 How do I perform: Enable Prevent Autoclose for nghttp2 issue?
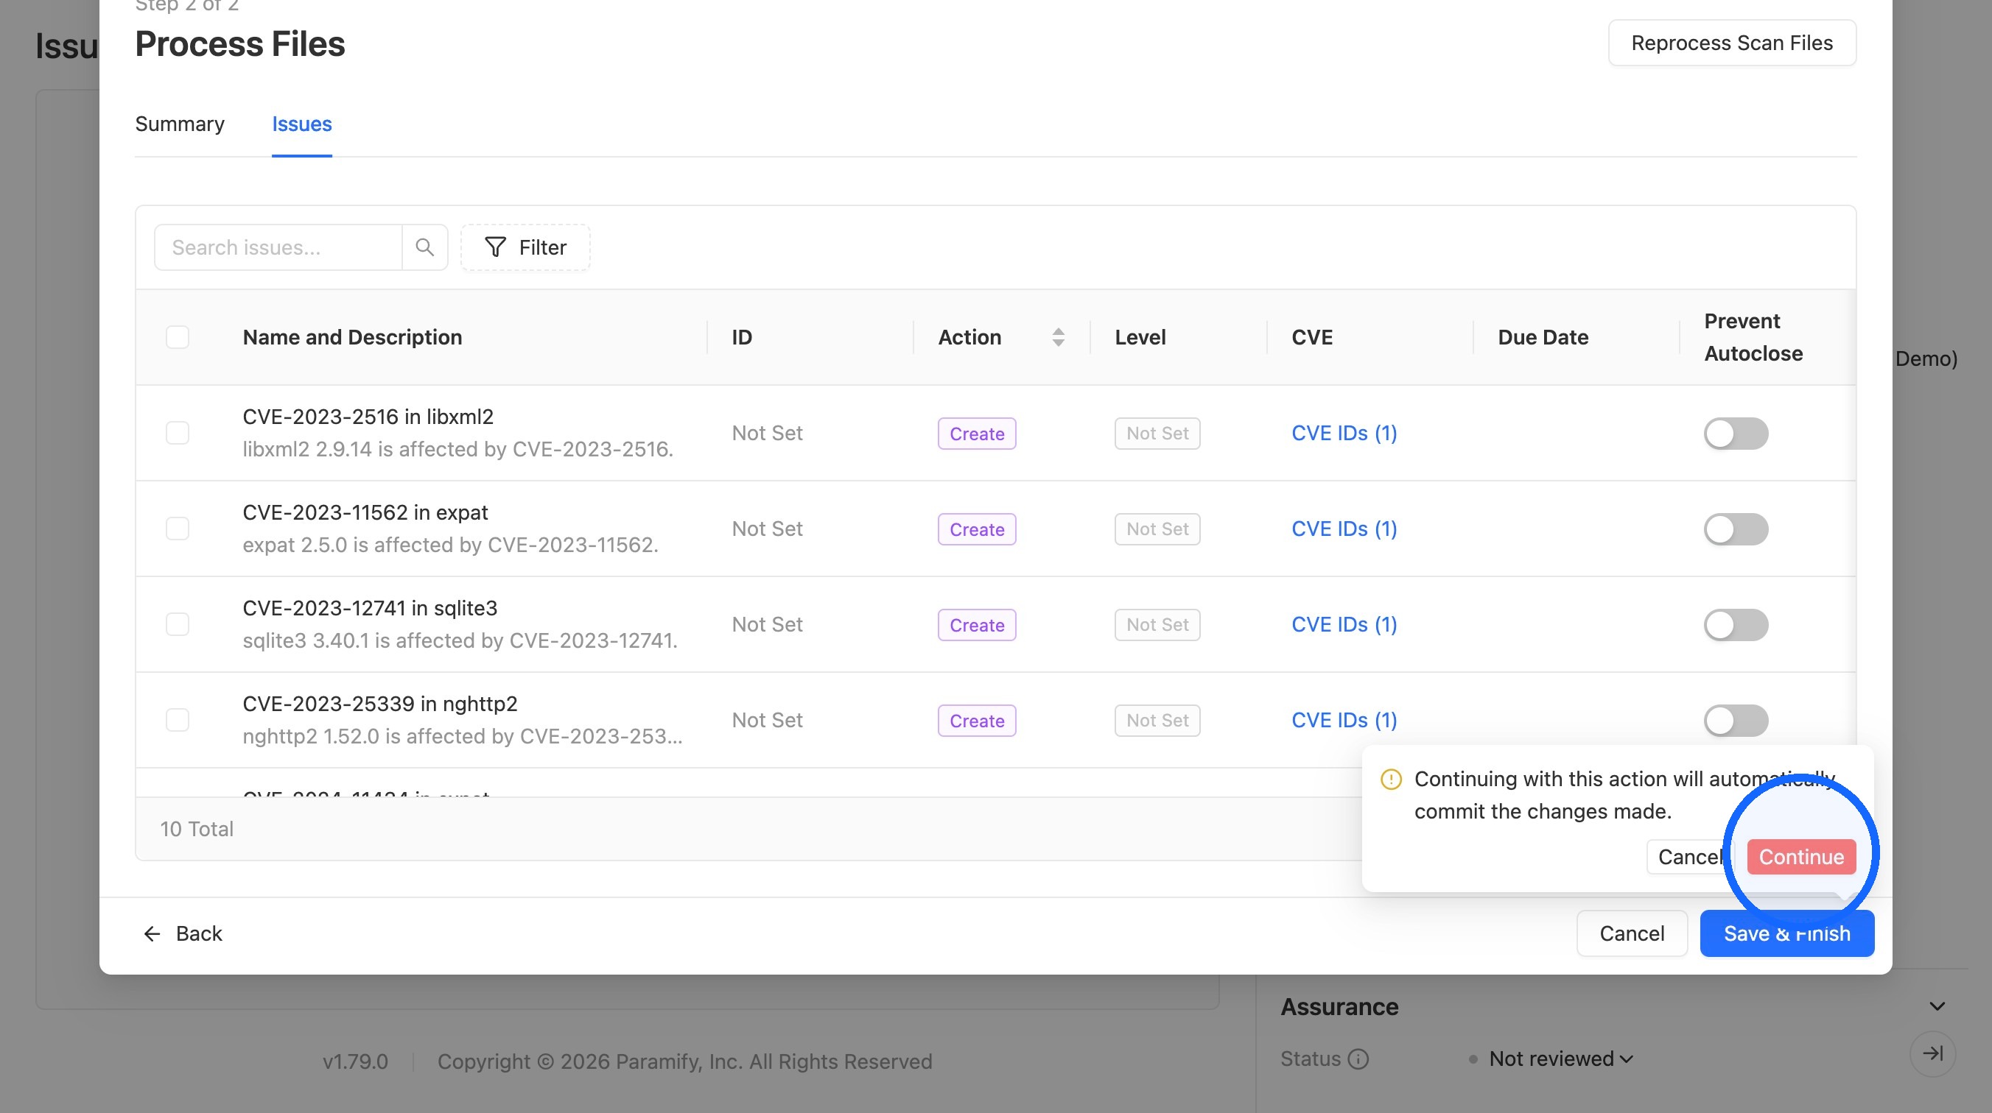coord(1736,721)
